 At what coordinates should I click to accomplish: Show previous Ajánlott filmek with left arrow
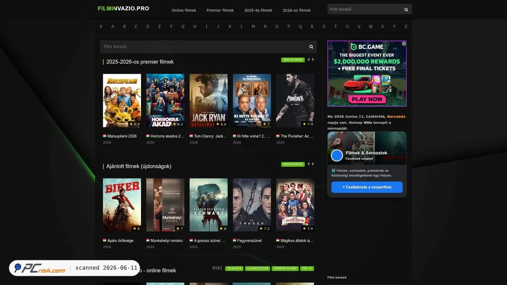click(x=308, y=164)
